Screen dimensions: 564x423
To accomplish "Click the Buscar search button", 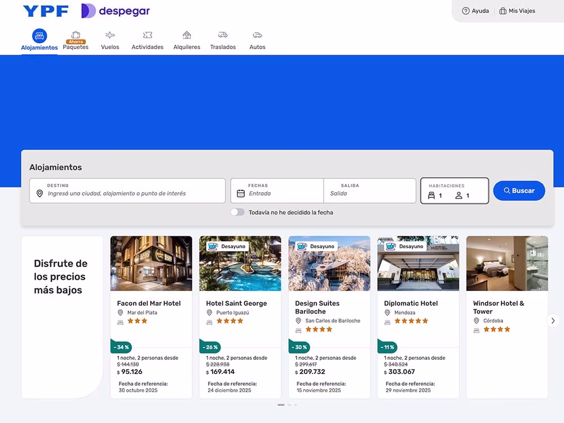I will (518, 191).
